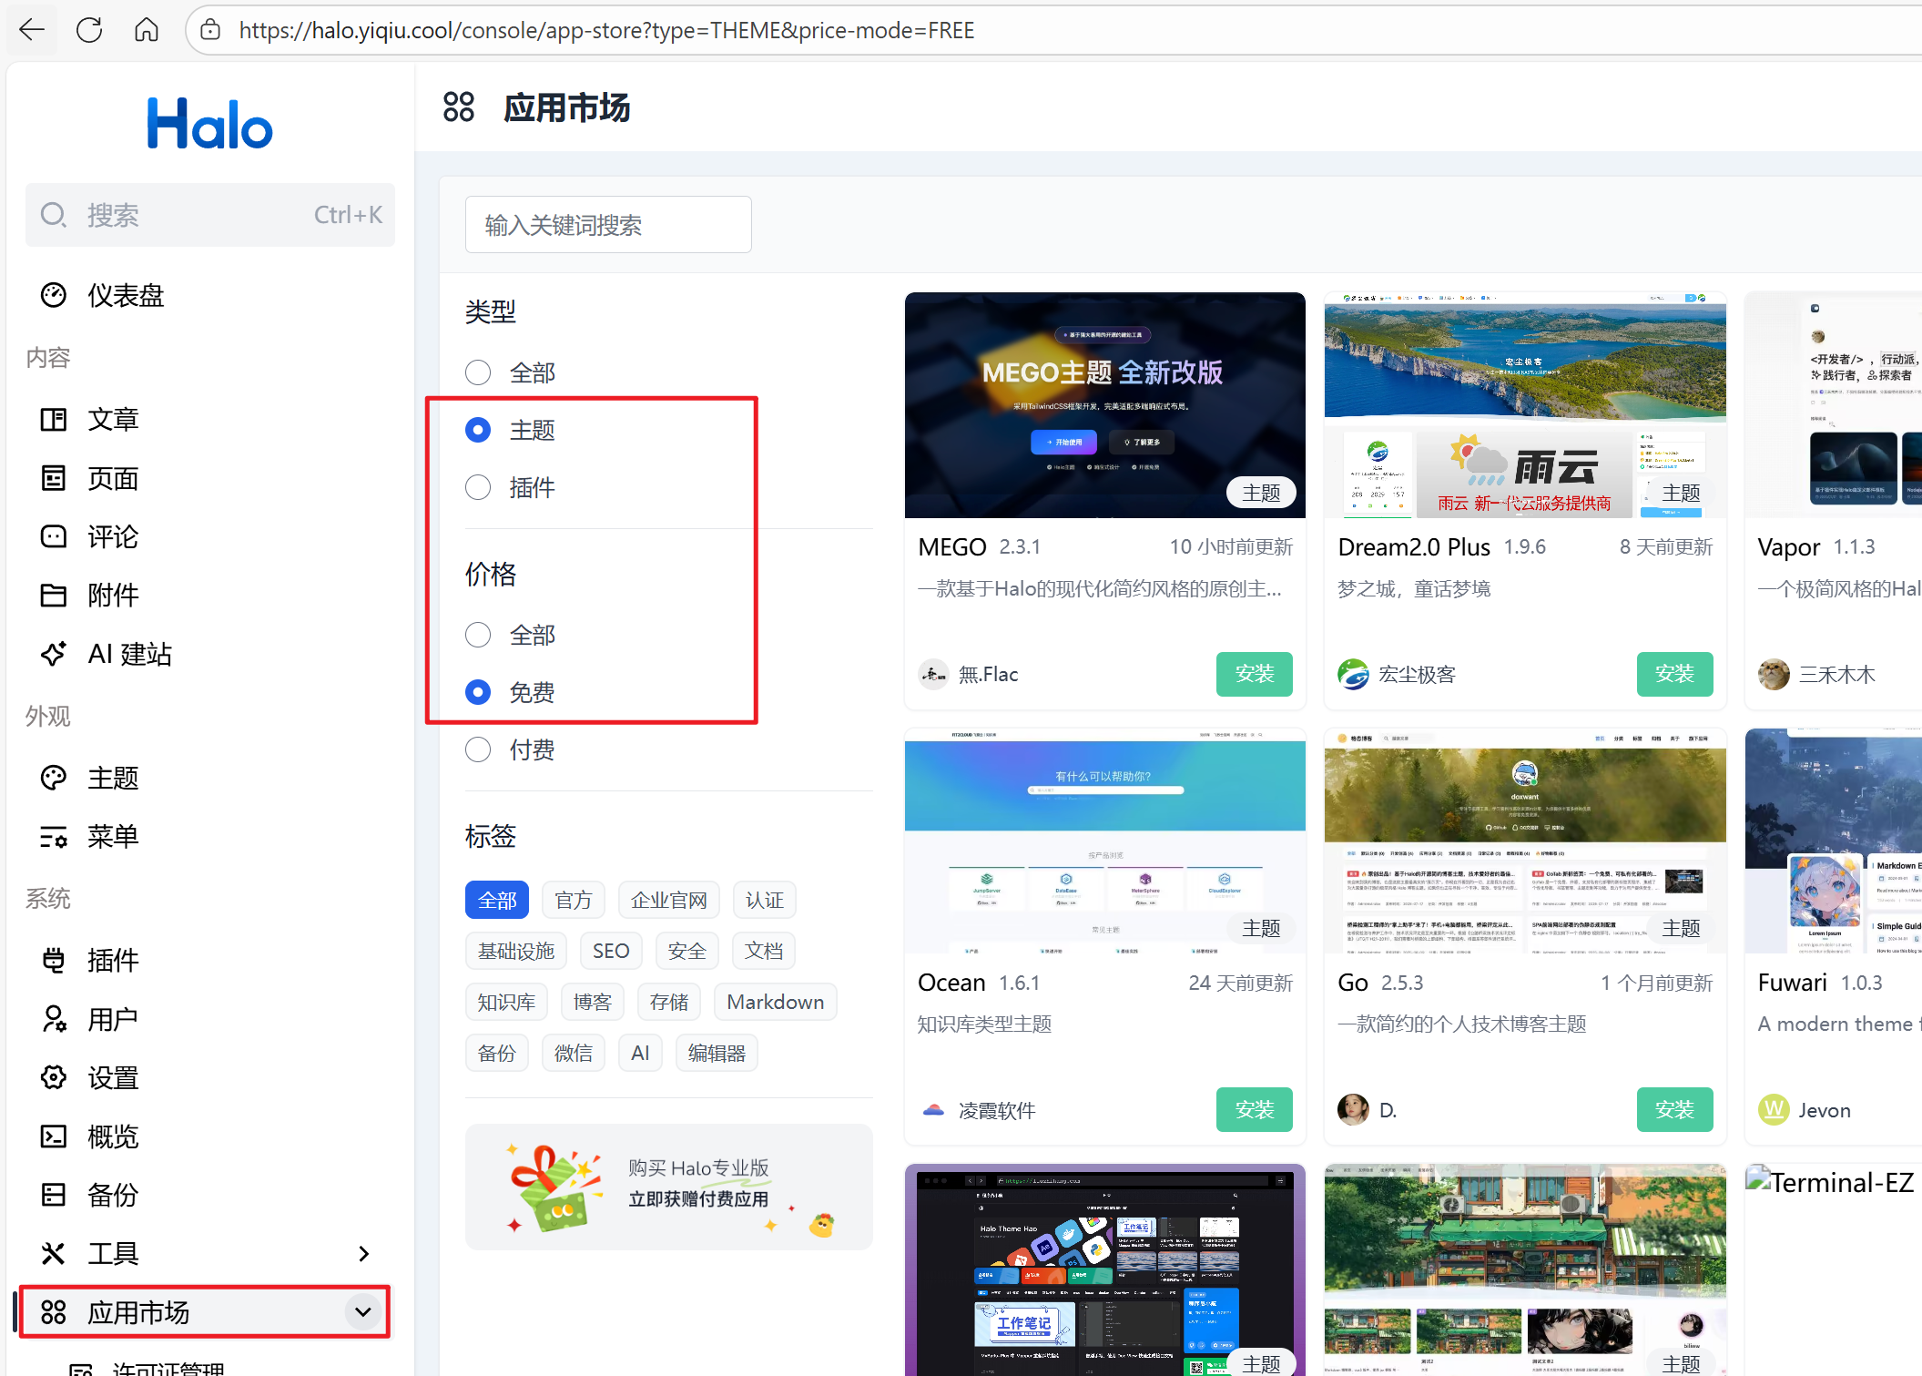
Task: Click the 评论 (comments) bubble icon
Action: point(54,536)
